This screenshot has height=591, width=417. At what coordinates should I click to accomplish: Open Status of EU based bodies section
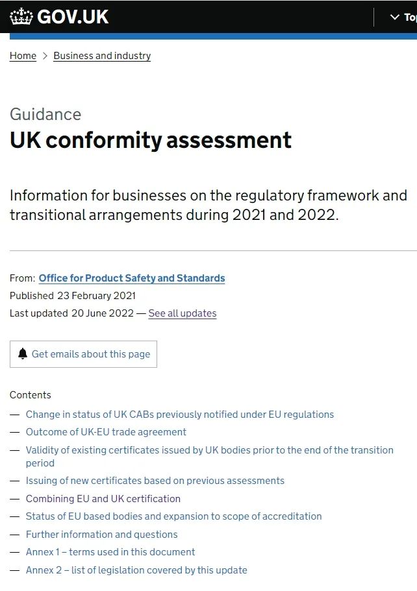click(x=173, y=516)
